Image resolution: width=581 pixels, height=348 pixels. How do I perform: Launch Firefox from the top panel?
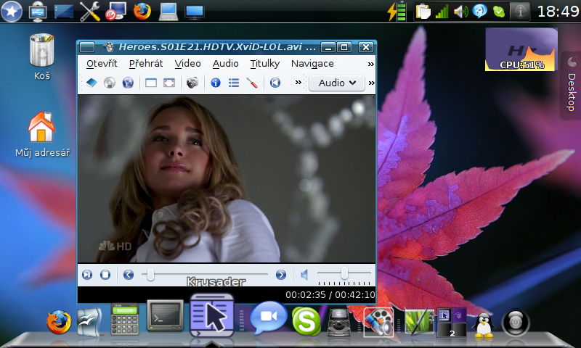(x=142, y=11)
